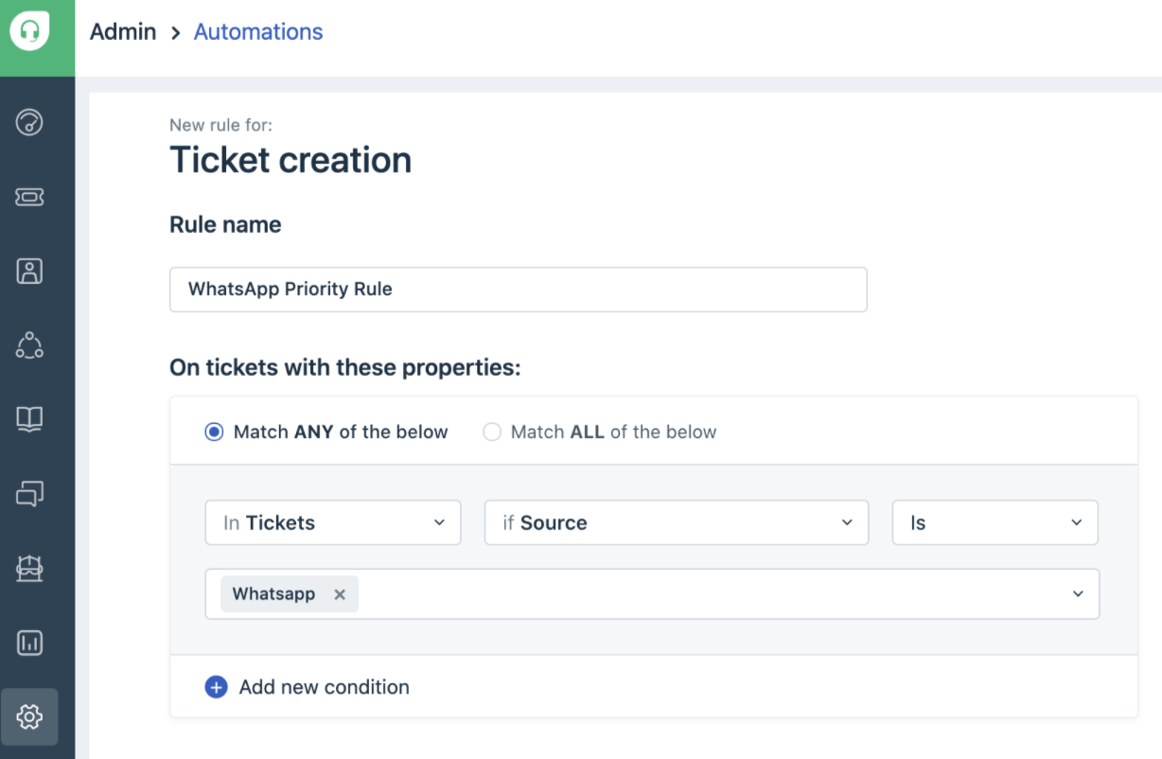Click Add new condition
This screenshot has height=759, width=1162.
pyautogui.click(x=324, y=687)
